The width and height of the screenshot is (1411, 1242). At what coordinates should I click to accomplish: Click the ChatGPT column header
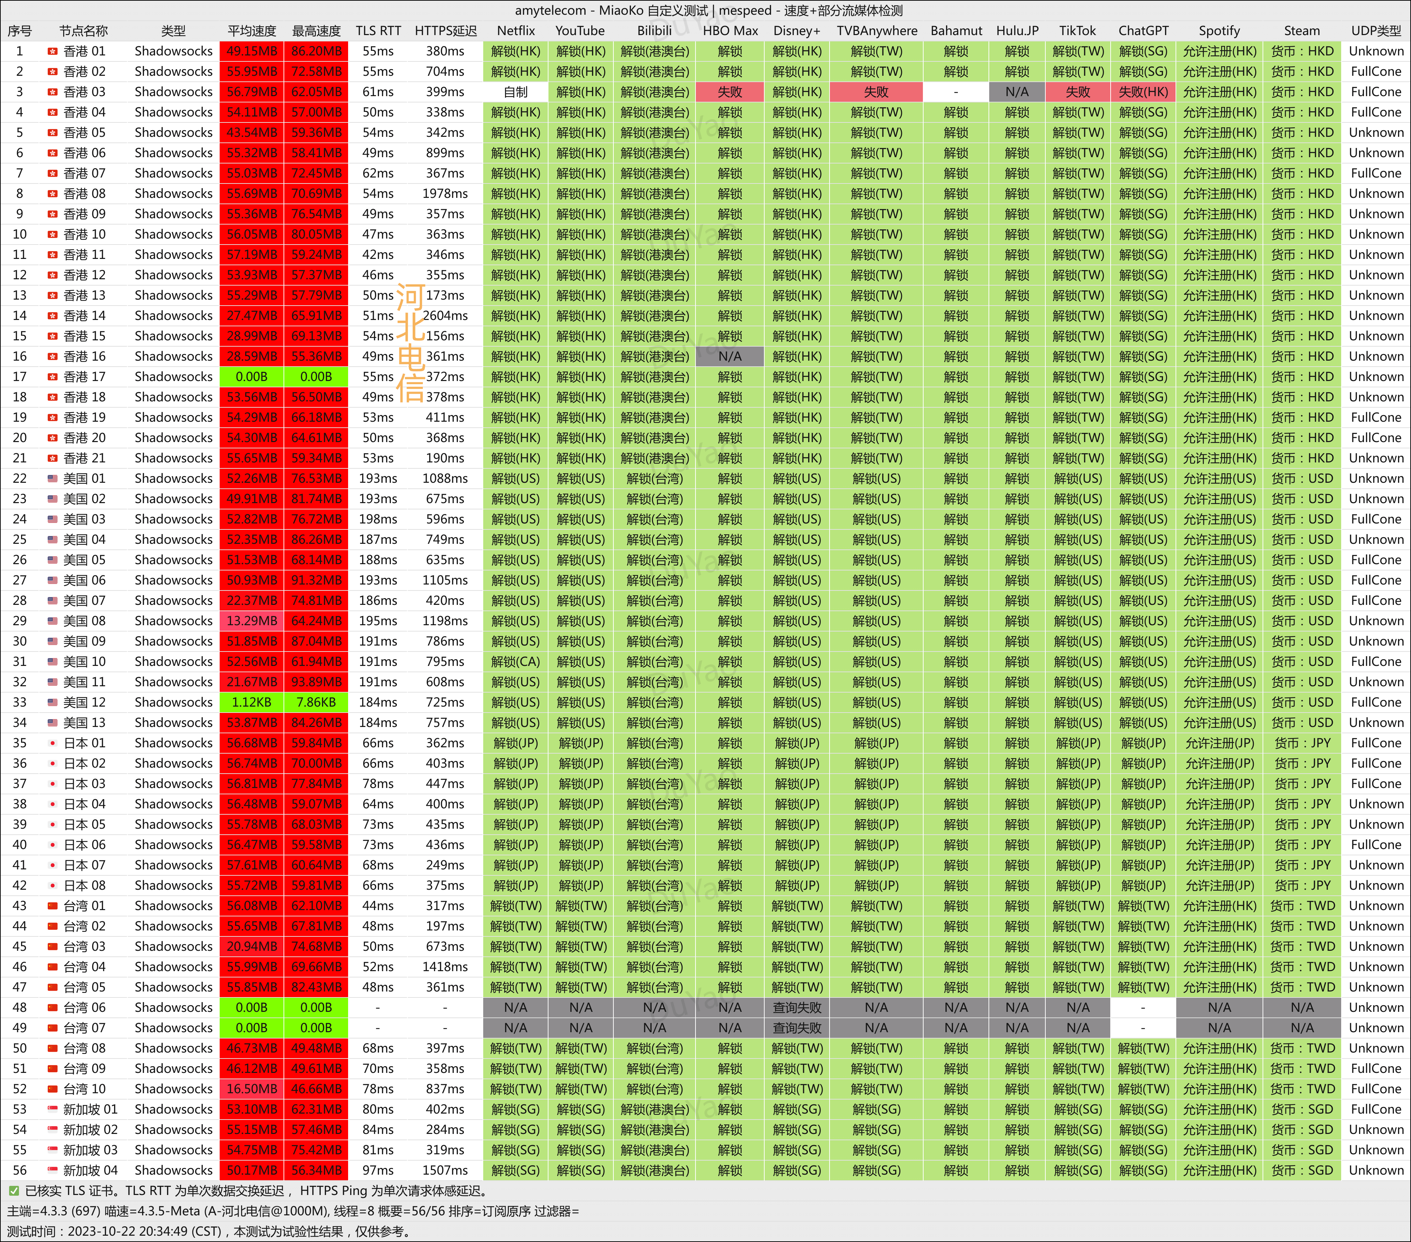(1143, 31)
